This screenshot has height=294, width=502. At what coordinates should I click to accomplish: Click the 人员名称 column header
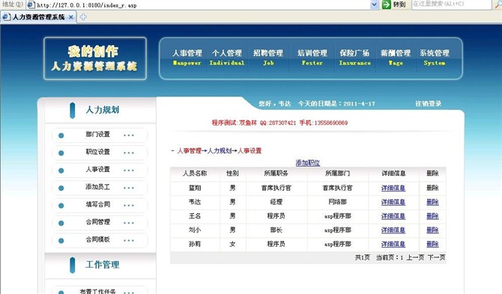coord(195,174)
